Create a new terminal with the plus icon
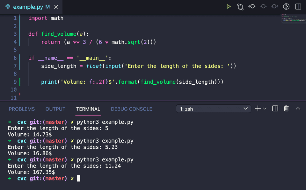This screenshot has height=190, width=306. (x=258, y=109)
